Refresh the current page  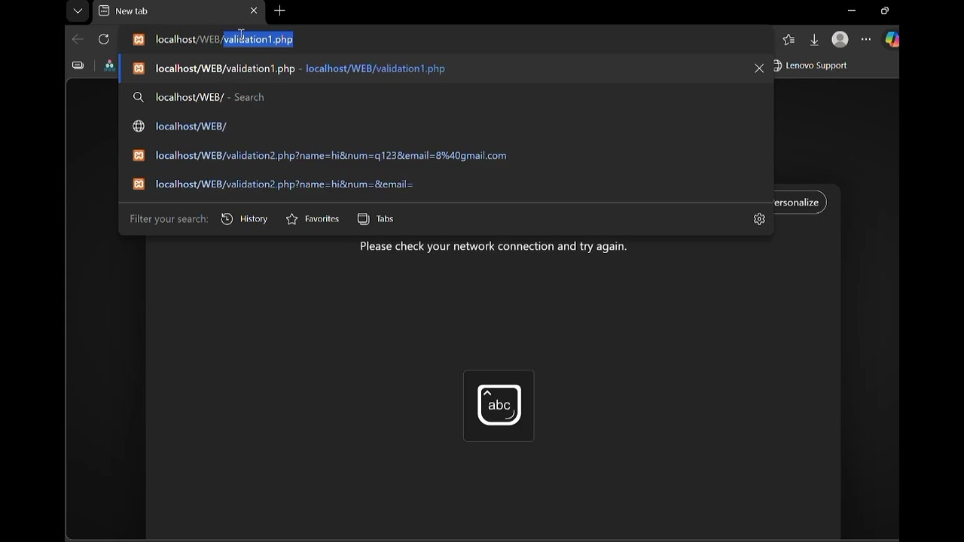point(104,39)
